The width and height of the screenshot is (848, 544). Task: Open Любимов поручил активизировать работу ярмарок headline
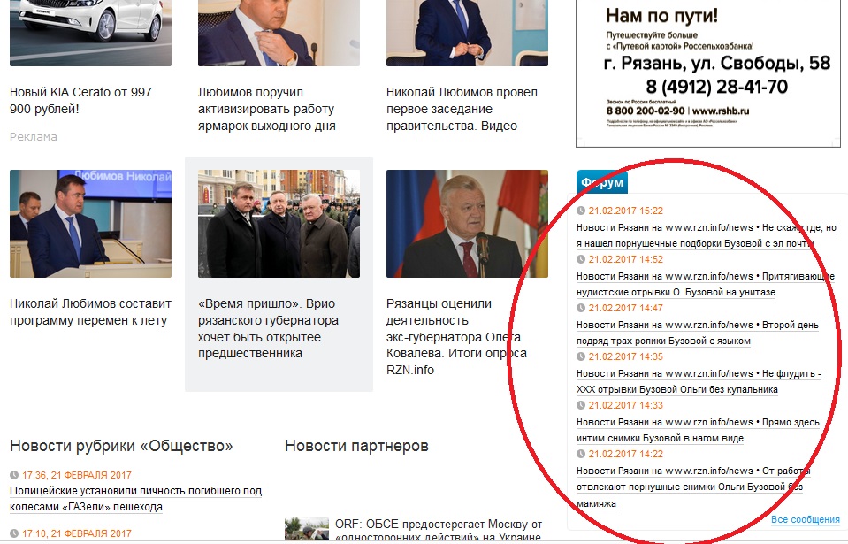[x=267, y=109]
